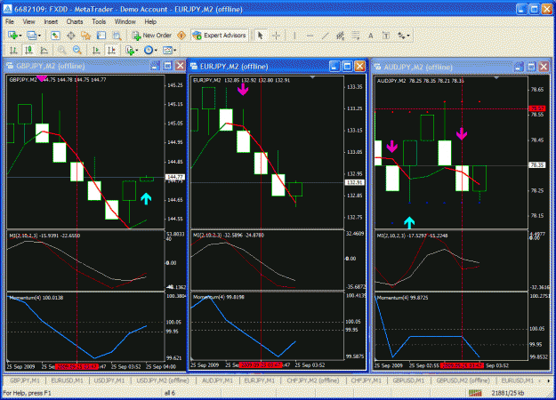Open the Data Window target icon
Viewport: 556px width, 400px height.
coord(71,35)
